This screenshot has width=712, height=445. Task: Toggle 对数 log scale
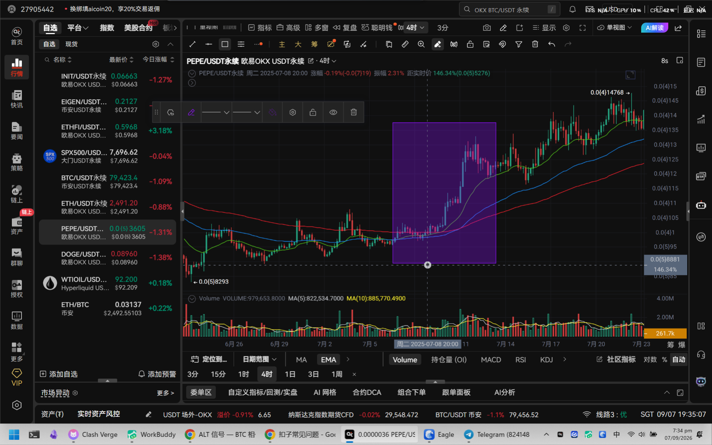[x=650, y=359]
